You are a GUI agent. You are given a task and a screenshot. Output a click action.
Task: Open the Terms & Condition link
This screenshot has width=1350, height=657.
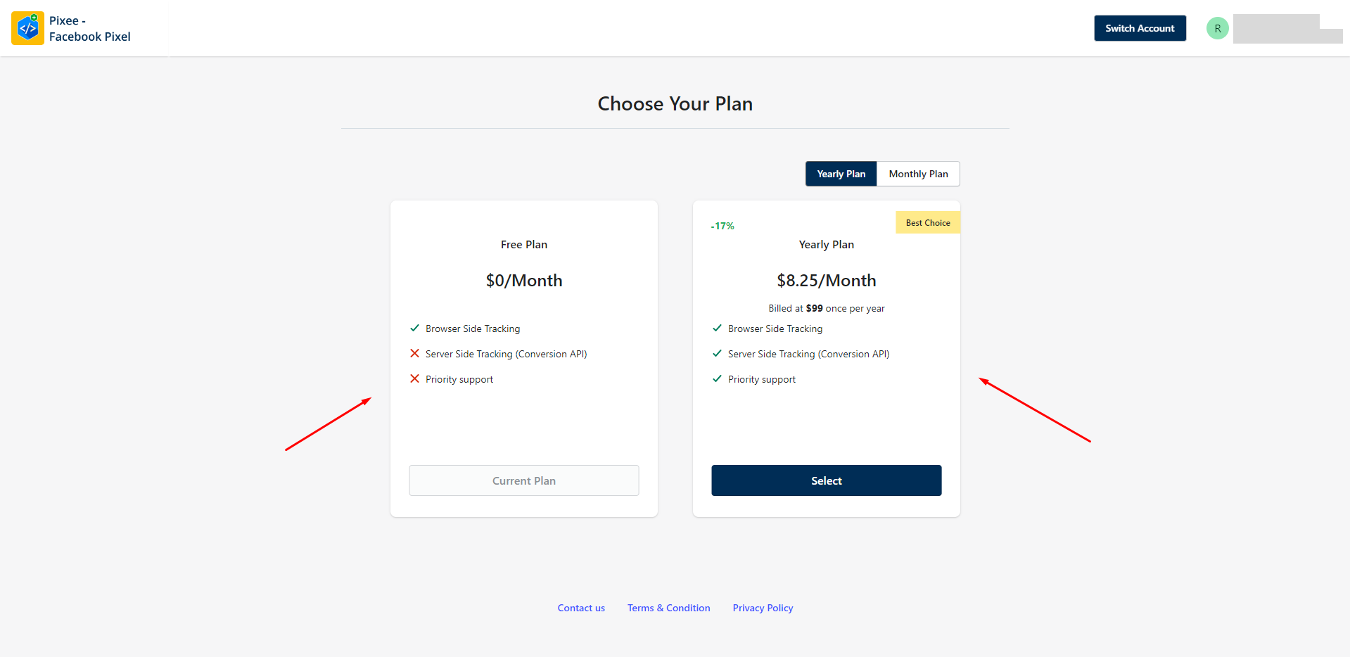pos(668,608)
